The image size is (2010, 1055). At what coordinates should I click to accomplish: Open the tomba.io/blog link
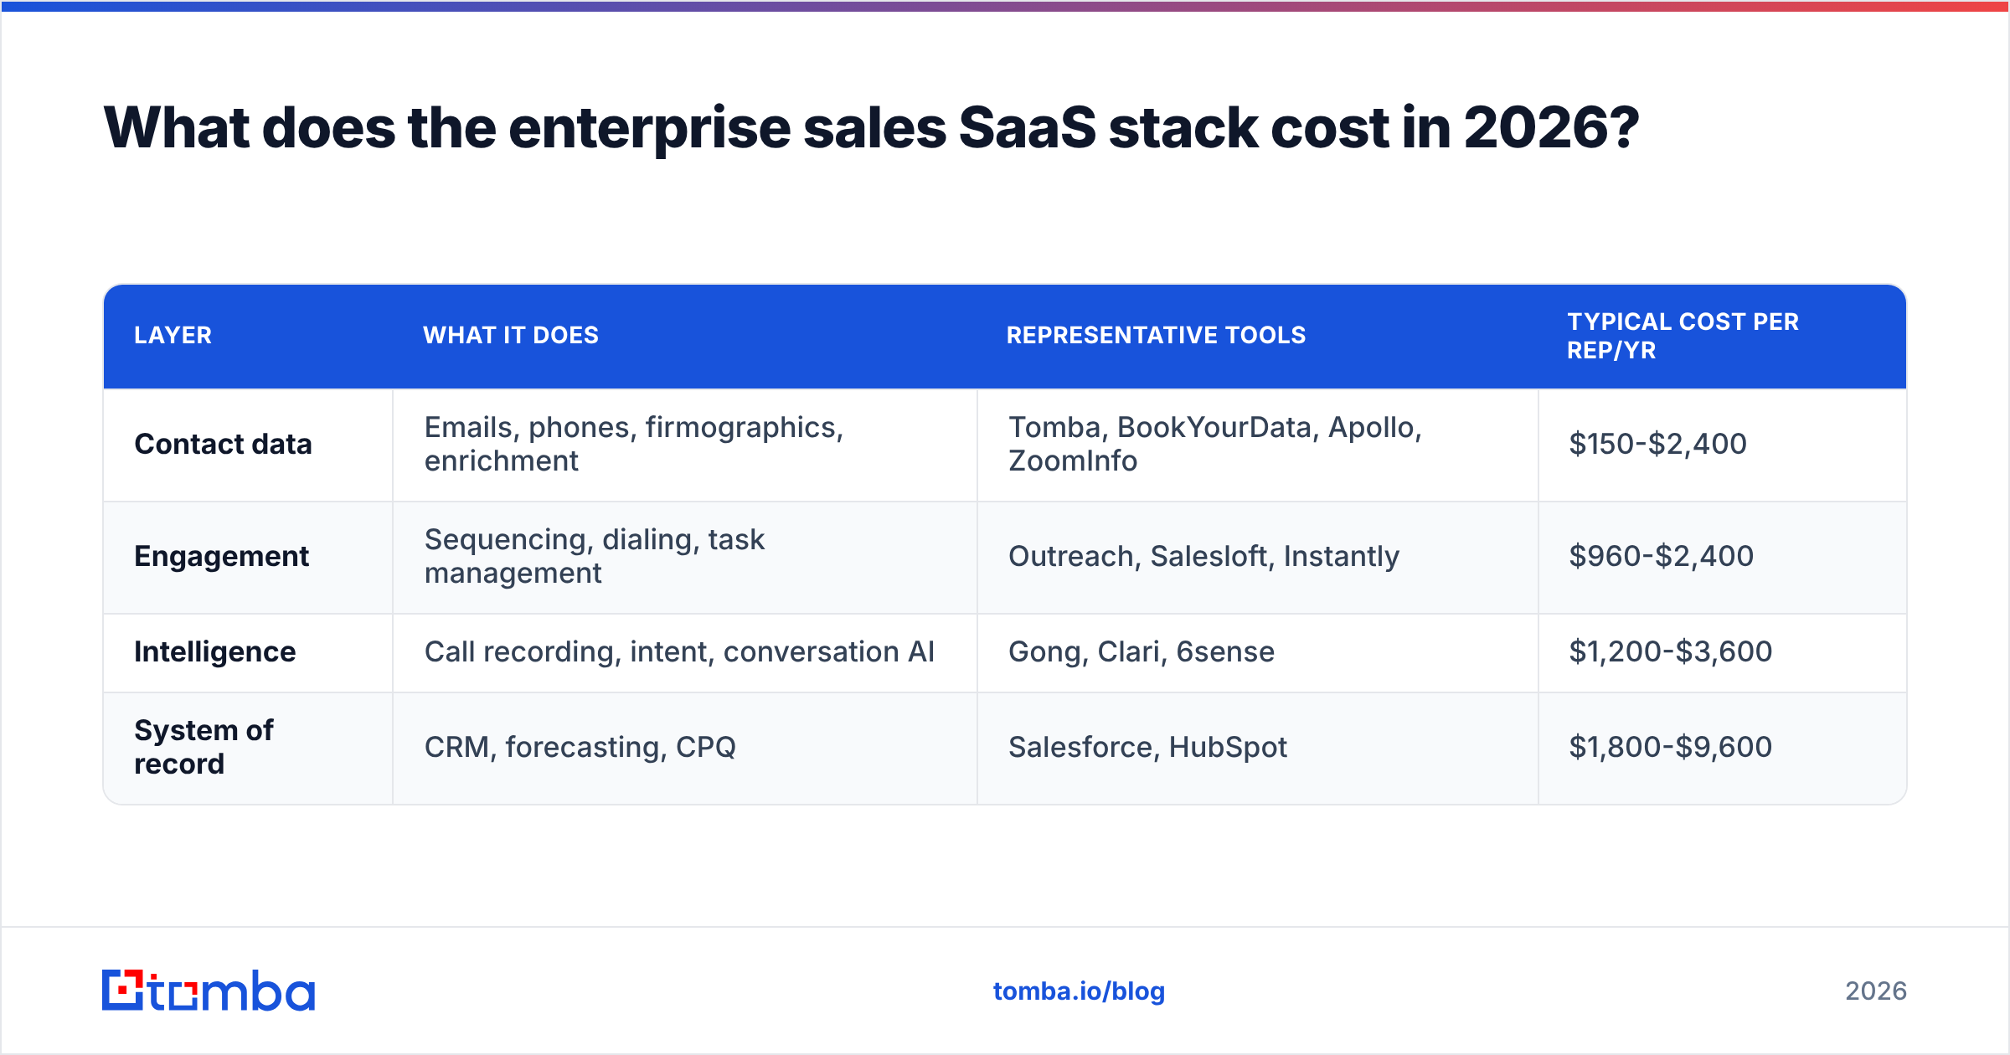1079,991
